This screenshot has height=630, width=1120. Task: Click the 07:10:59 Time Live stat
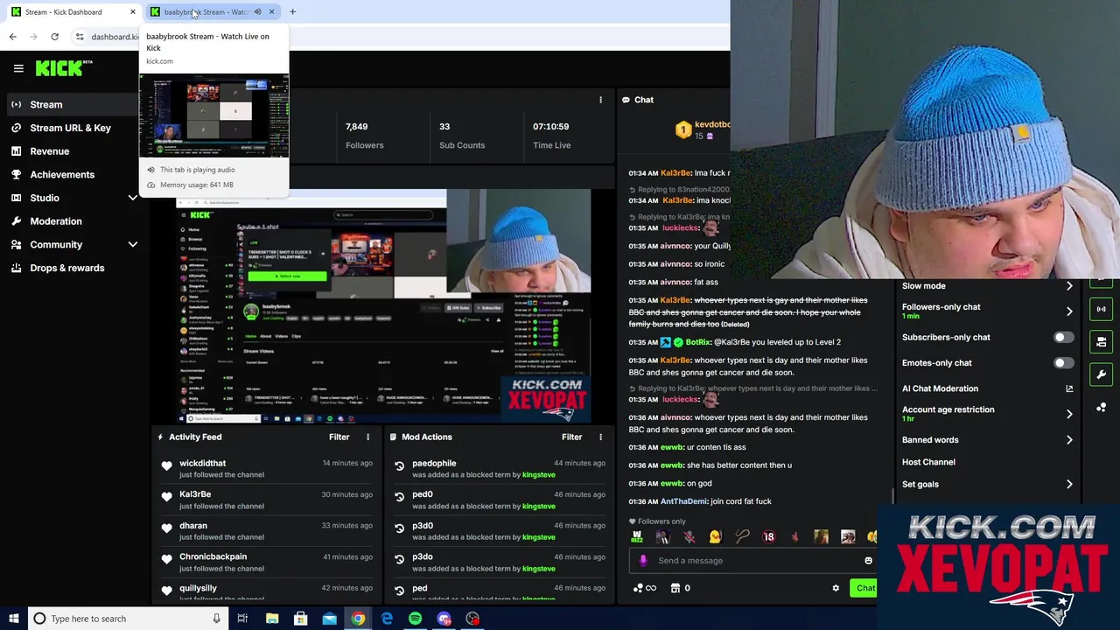pyautogui.click(x=551, y=136)
